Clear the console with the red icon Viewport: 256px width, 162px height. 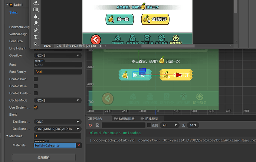click(90, 125)
